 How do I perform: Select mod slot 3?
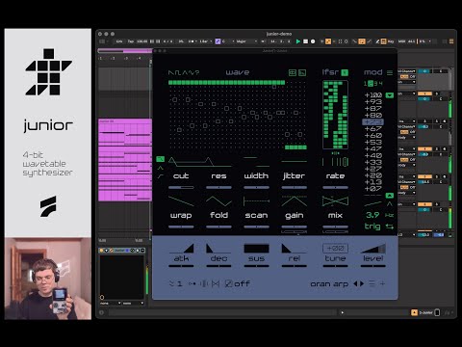[376, 84]
